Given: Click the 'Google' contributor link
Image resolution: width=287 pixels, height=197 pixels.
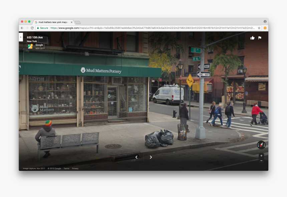Looking at the screenshot, I should tap(39, 45).
